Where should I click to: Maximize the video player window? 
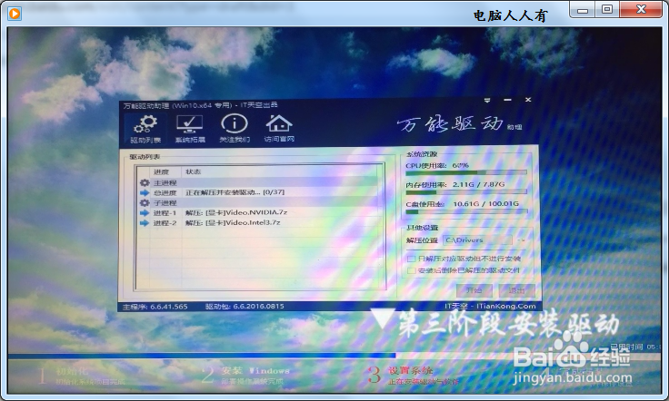pyautogui.click(x=607, y=10)
